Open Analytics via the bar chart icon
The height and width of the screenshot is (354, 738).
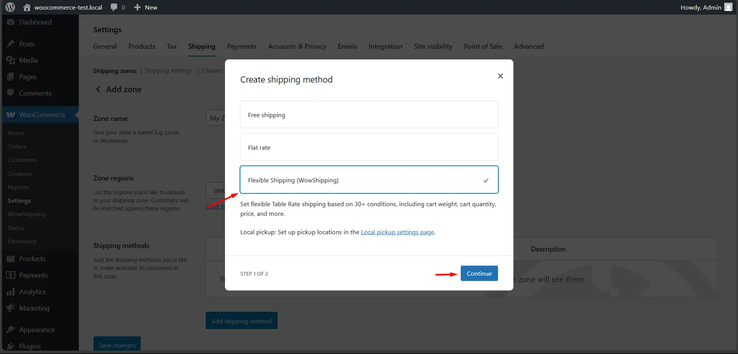pos(11,291)
